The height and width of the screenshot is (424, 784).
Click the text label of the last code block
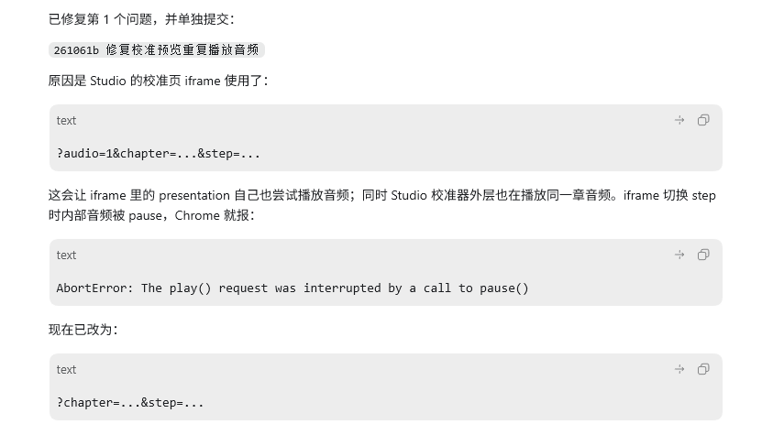66,370
